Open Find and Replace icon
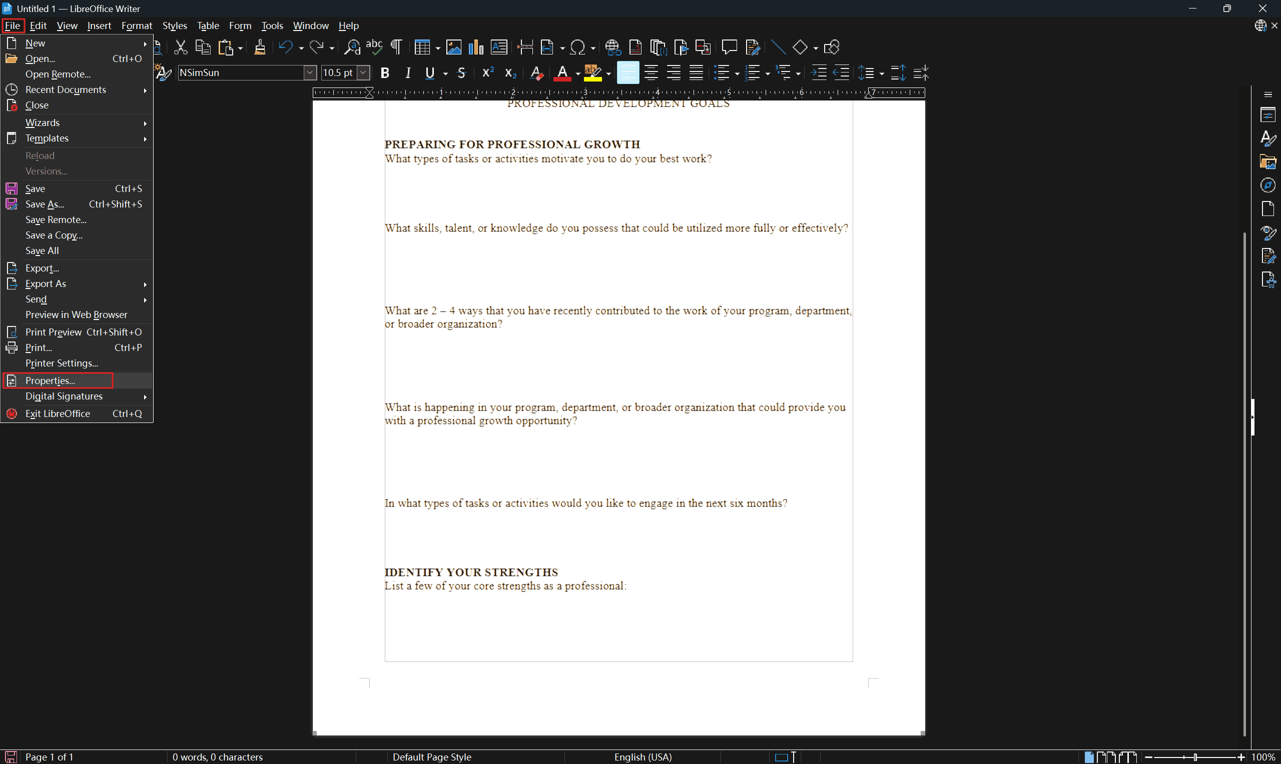The height and width of the screenshot is (764, 1281). pos(352,47)
